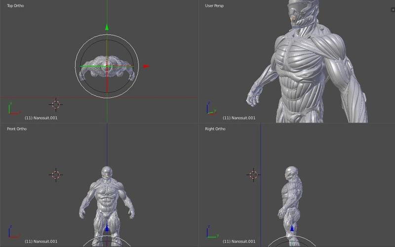The height and width of the screenshot is (247, 395).
Task: Click the "Top Ortho" view label
Action: tap(15, 5)
